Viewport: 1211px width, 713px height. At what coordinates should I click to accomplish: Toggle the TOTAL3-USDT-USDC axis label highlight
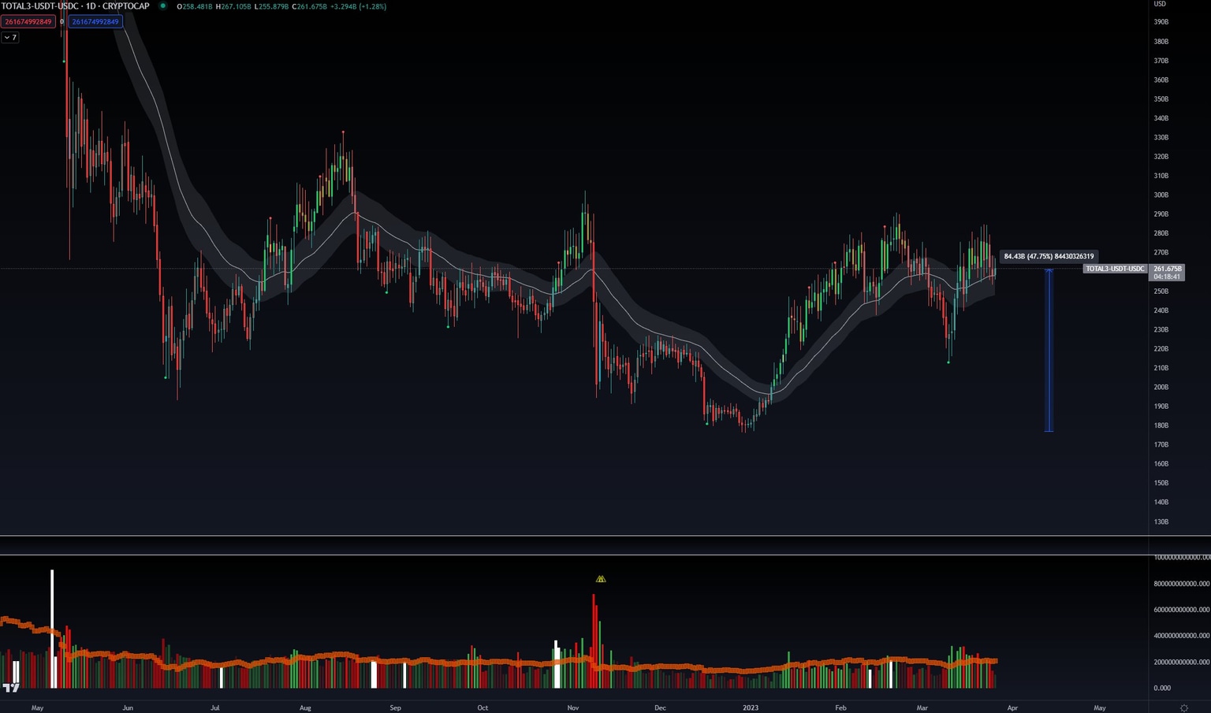pos(1114,269)
